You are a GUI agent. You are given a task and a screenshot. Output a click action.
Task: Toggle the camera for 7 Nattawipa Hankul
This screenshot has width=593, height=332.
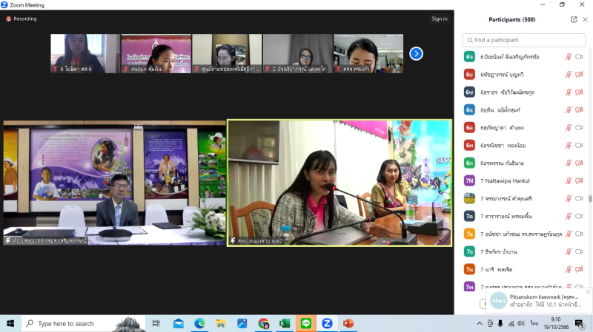click(579, 180)
